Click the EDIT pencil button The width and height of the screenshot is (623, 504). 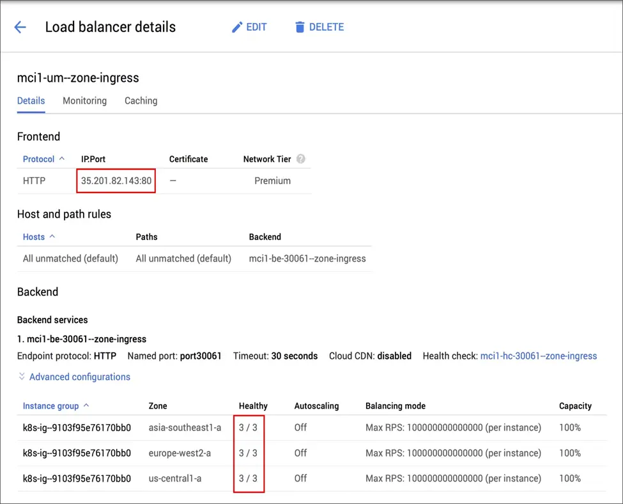(x=249, y=27)
